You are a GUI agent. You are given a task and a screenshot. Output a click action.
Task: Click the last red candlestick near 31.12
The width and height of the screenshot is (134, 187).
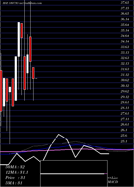point(33,73)
